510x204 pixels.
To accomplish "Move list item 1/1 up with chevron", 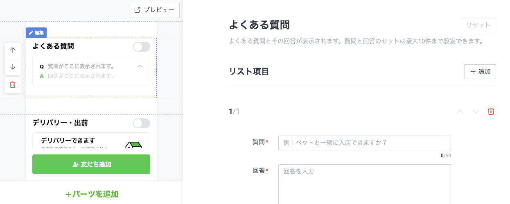I will coord(460,111).
